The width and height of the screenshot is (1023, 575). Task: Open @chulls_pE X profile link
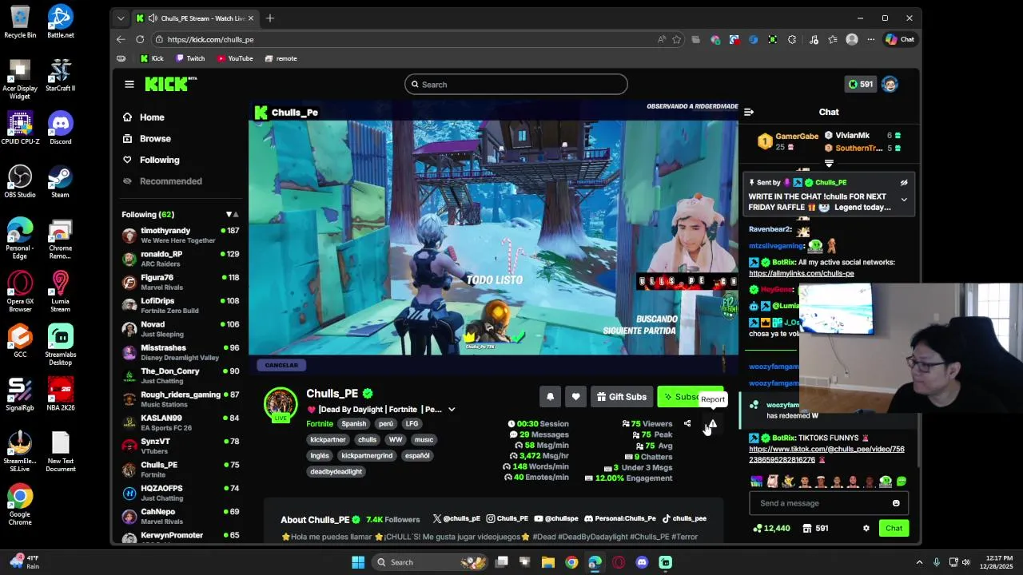456,519
